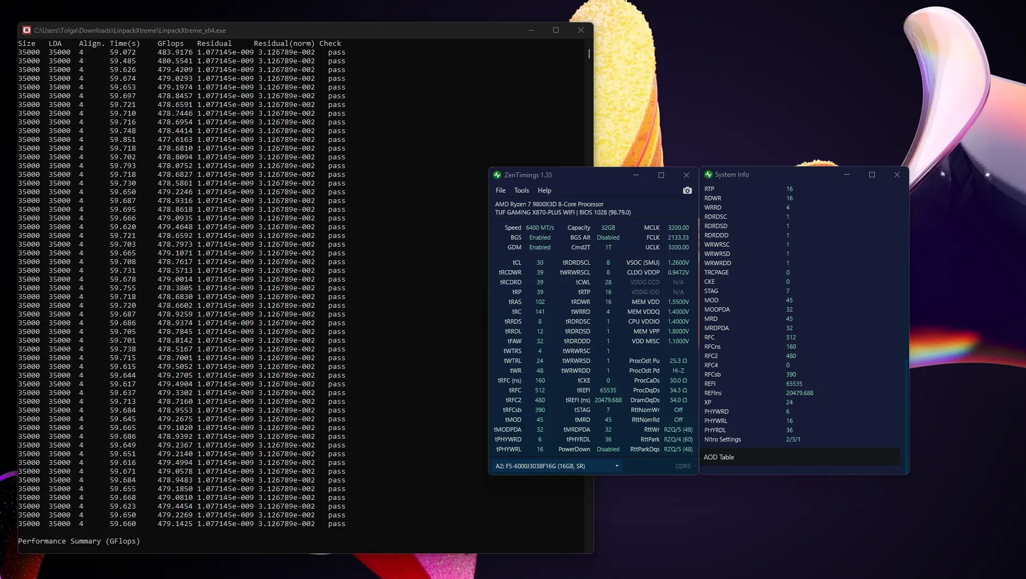The width and height of the screenshot is (1026, 579).
Task: Click the tRAS value 102
Action: [539, 302]
